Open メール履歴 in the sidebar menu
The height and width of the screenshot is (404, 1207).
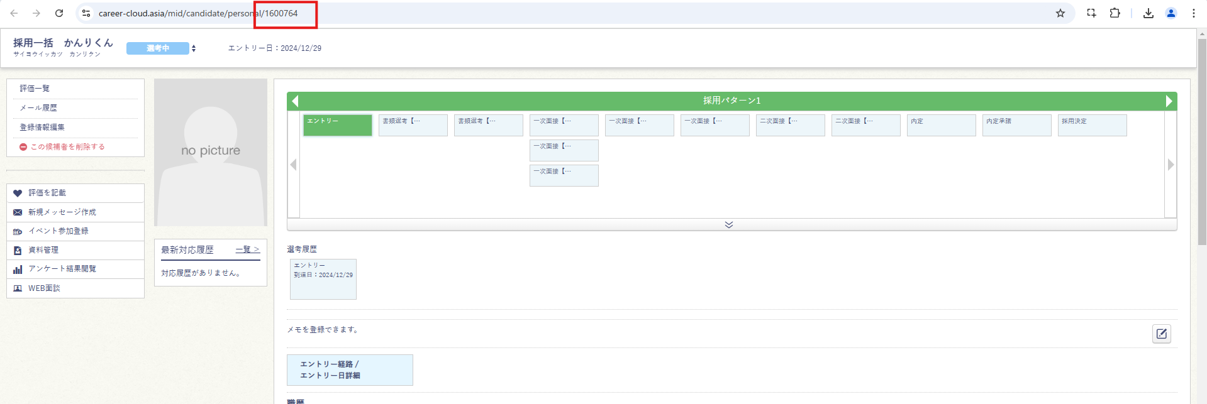pyautogui.click(x=38, y=108)
